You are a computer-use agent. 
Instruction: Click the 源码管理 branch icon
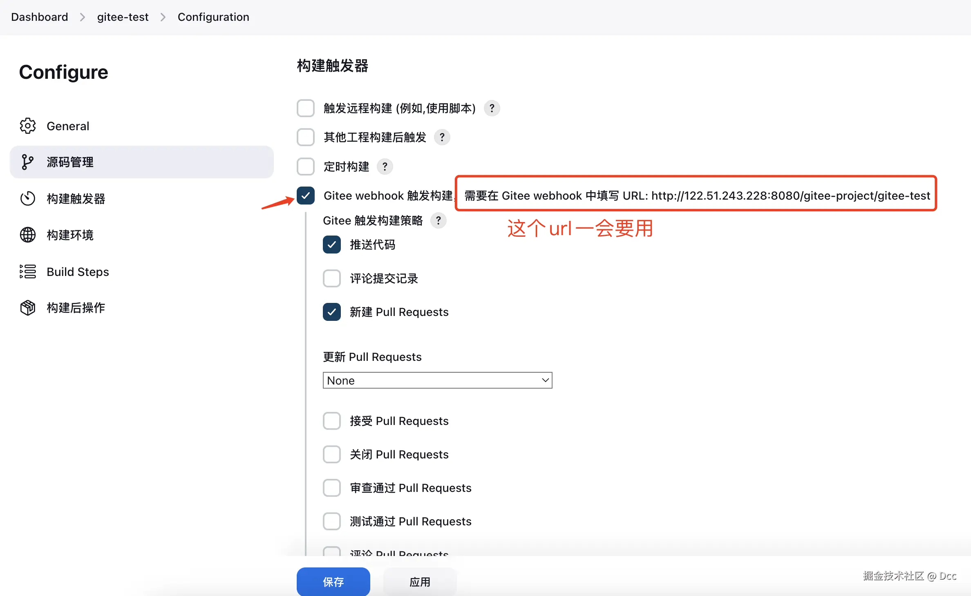[x=27, y=162]
